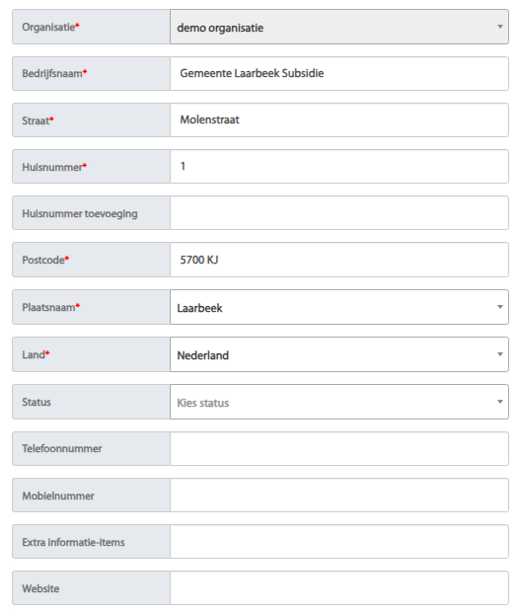The height and width of the screenshot is (612, 520).
Task: Open the Land dropdown showing Nederland
Action: coord(339,354)
